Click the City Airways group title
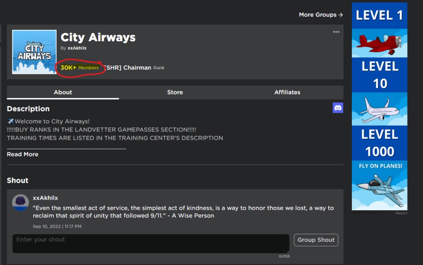This screenshot has height=265, width=423. (x=98, y=37)
